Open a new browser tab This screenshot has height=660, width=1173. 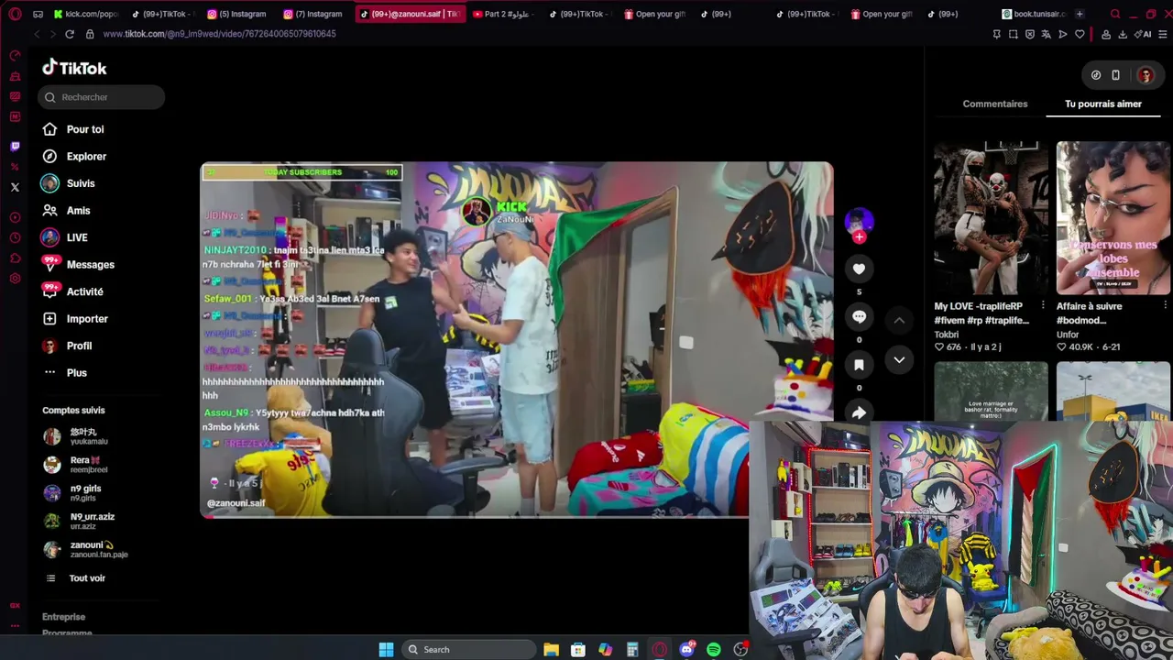coord(1080,14)
